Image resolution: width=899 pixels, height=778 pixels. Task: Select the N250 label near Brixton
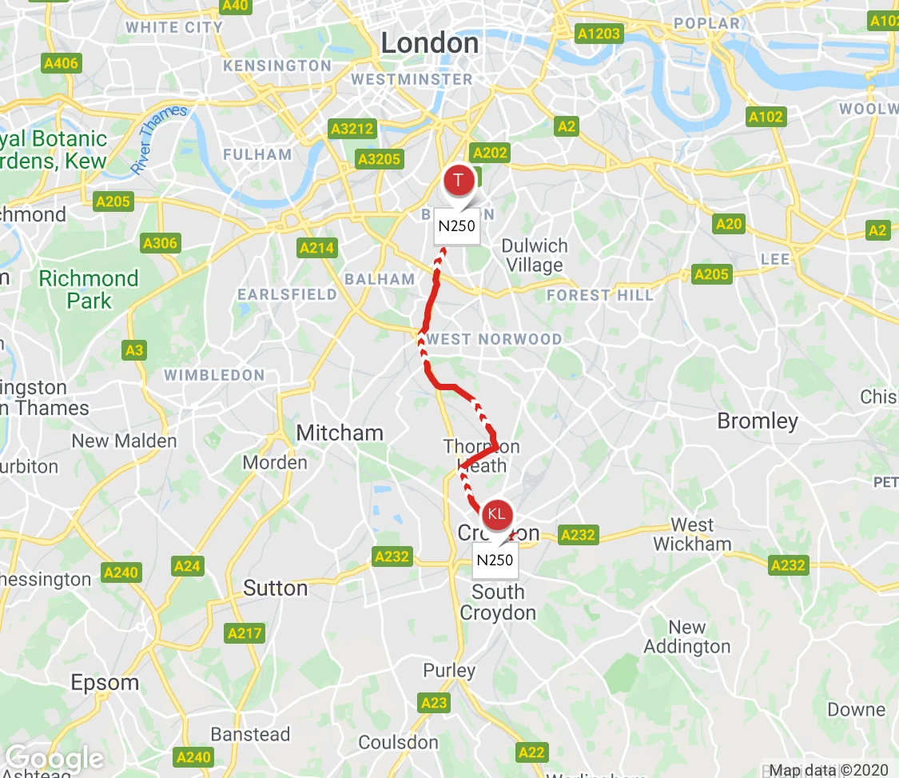click(x=457, y=226)
